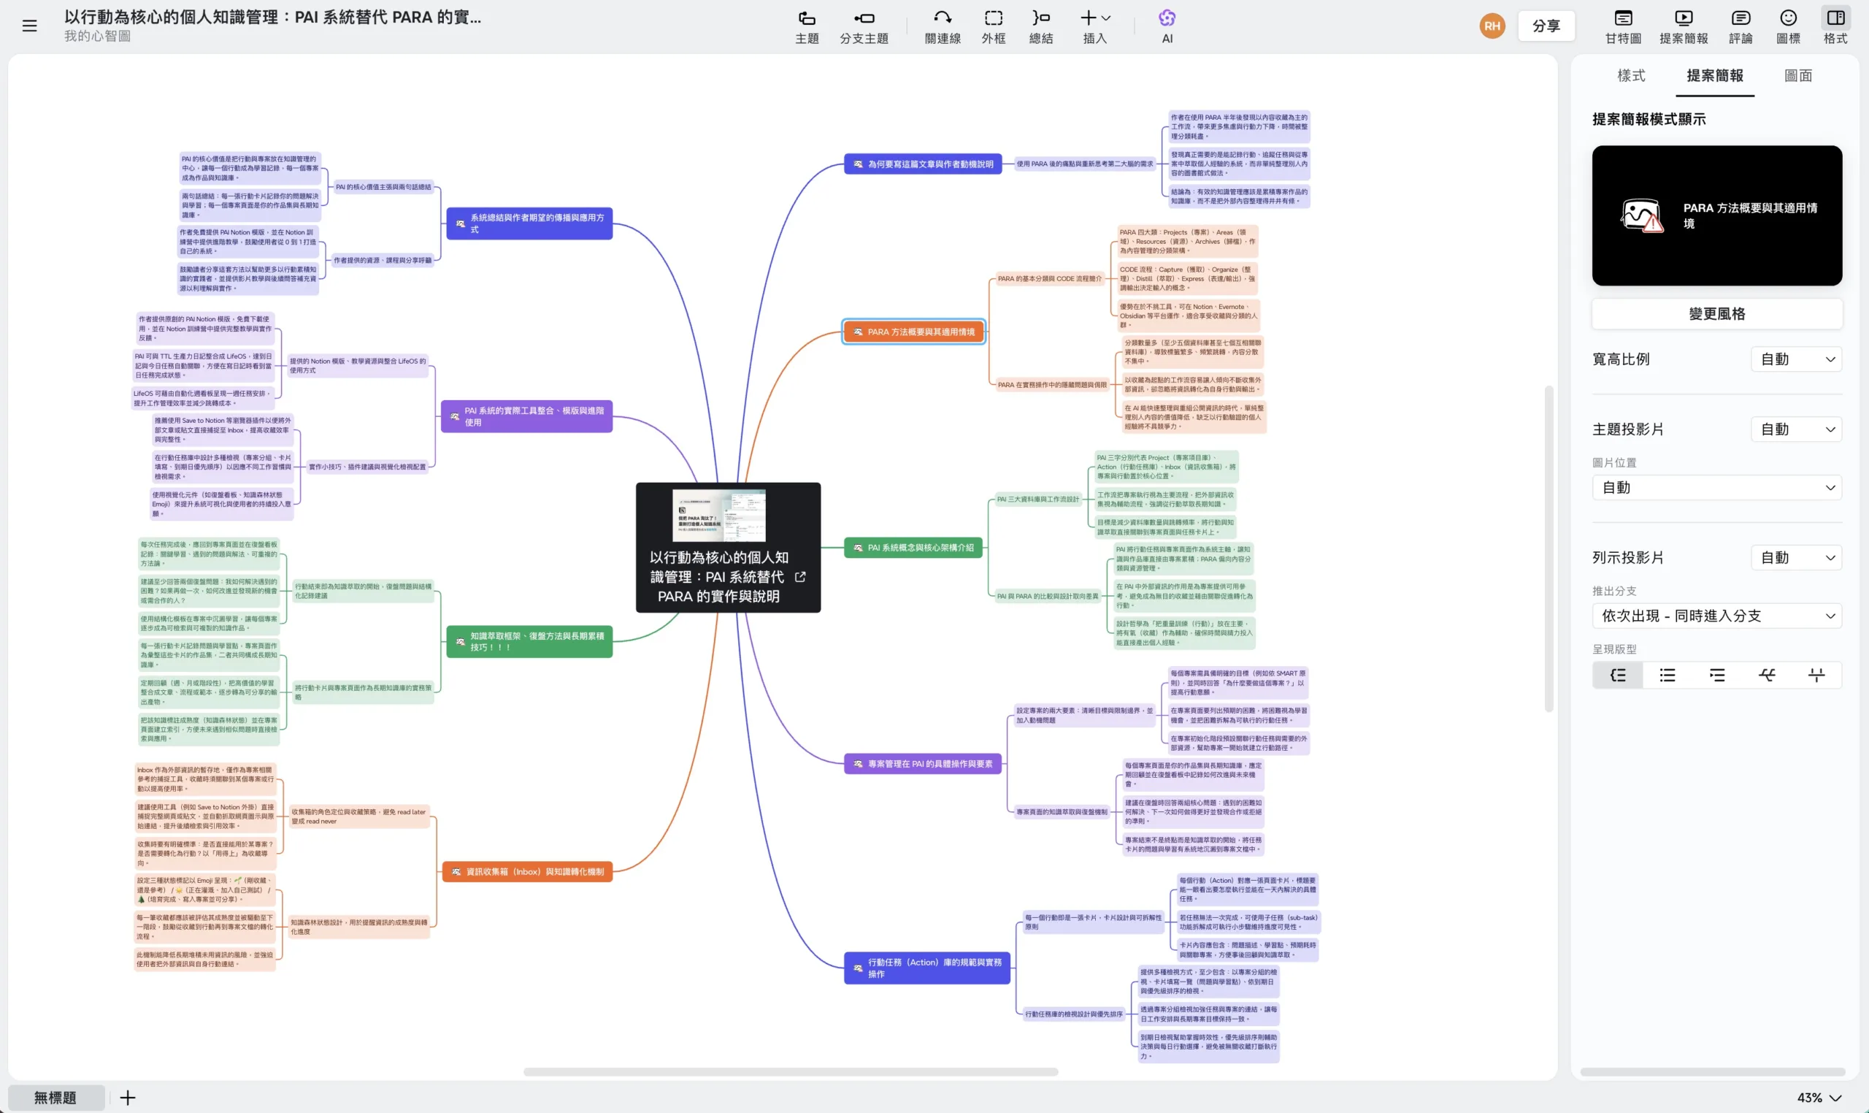1869x1113 pixels.
Task: Open the 評論 comments panel
Action: (1741, 25)
